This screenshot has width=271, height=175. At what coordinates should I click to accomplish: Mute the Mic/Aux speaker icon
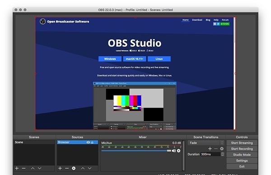pyautogui.click(x=174, y=151)
